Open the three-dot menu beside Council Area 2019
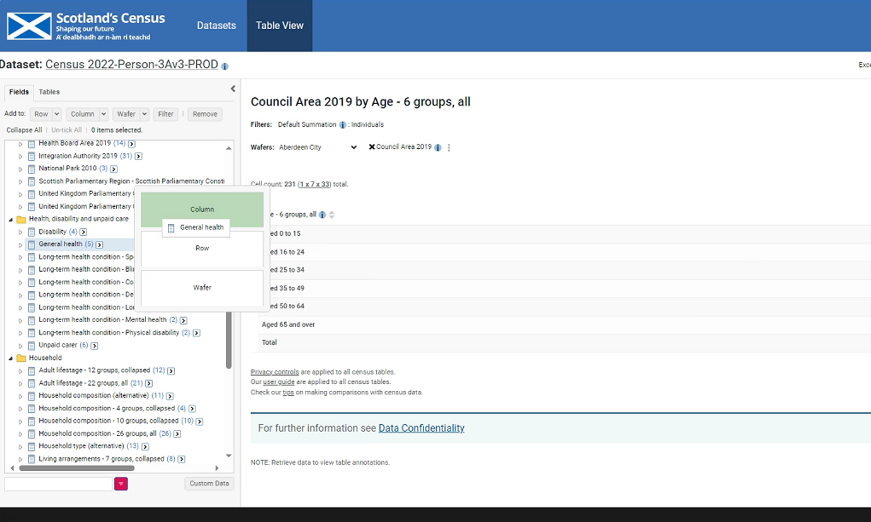The height and width of the screenshot is (522, 871). (x=449, y=148)
